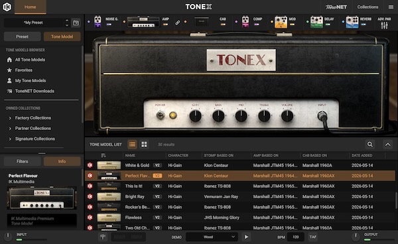Click the OUTPUT level knob
This screenshot has width=398, height=244.
[x=356, y=236]
